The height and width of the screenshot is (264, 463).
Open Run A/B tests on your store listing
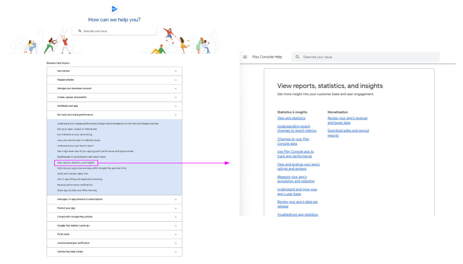(x=75, y=135)
